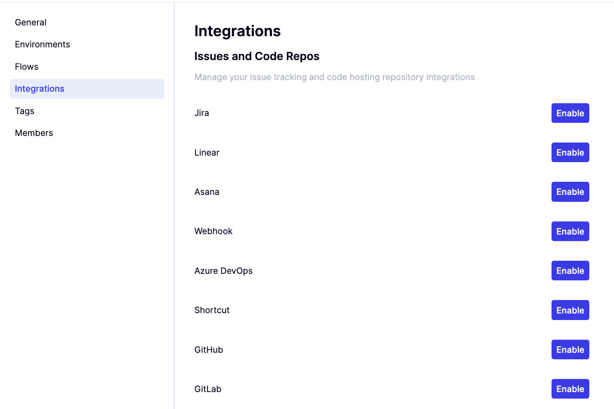This screenshot has width=614, height=409.
Task: Enable the Webhook integration
Action: (570, 231)
